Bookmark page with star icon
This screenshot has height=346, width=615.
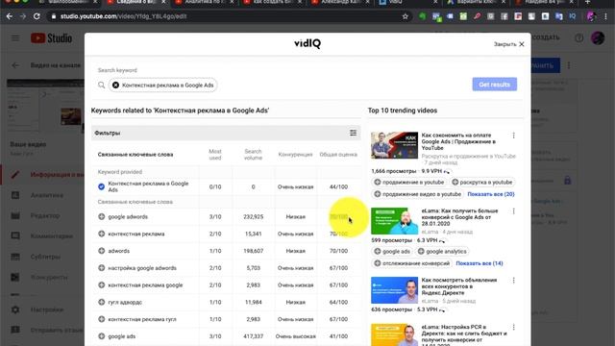point(406,16)
